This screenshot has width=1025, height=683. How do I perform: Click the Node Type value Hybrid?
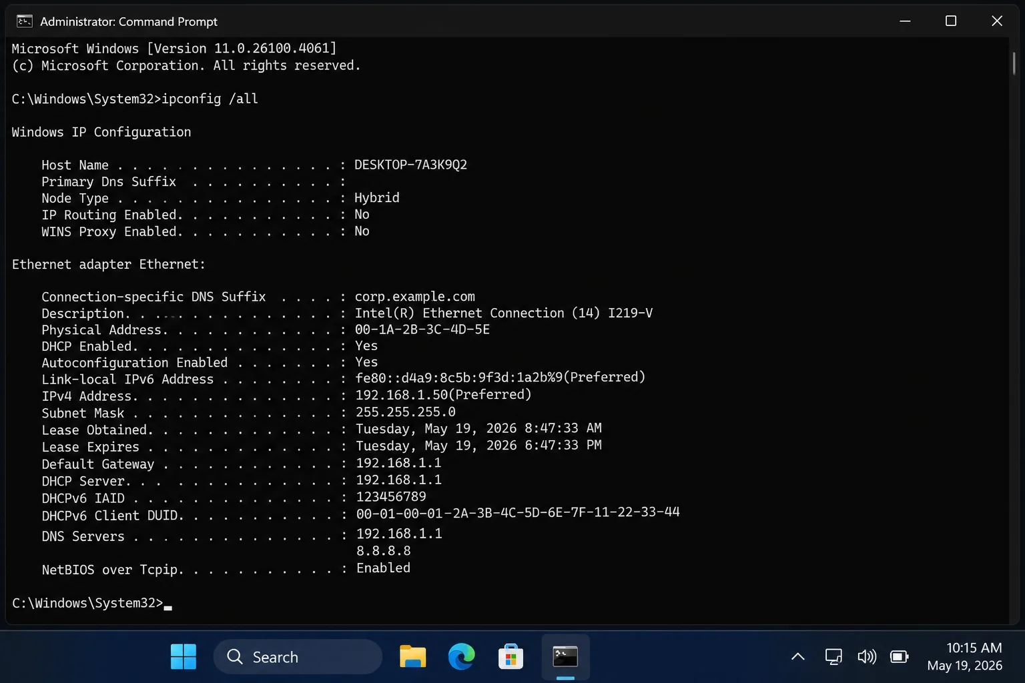point(377,197)
